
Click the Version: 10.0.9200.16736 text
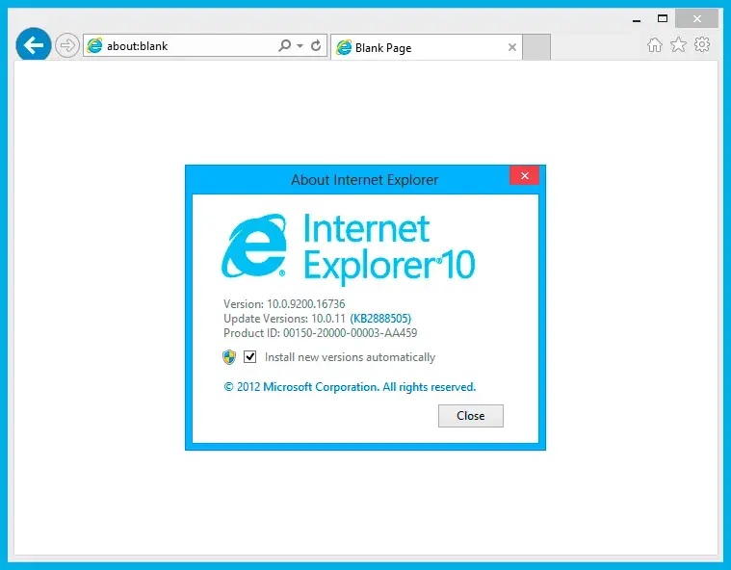pyautogui.click(x=284, y=304)
